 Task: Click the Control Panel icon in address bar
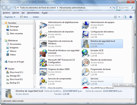[15, 8]
